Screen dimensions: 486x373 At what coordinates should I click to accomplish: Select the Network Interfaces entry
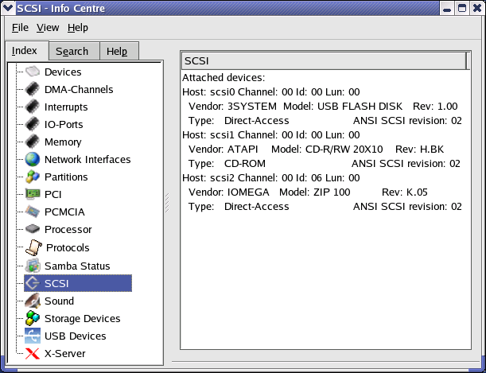click(x=87, y=160)
